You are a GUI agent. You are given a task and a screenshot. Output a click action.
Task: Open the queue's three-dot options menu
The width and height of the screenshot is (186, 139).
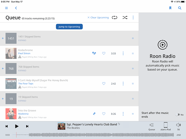133,18
